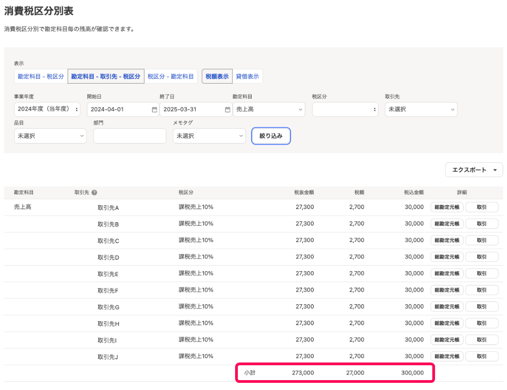Open the 取引先 filter dropdown
507x390 pixels.
click(x=421, y=109)
